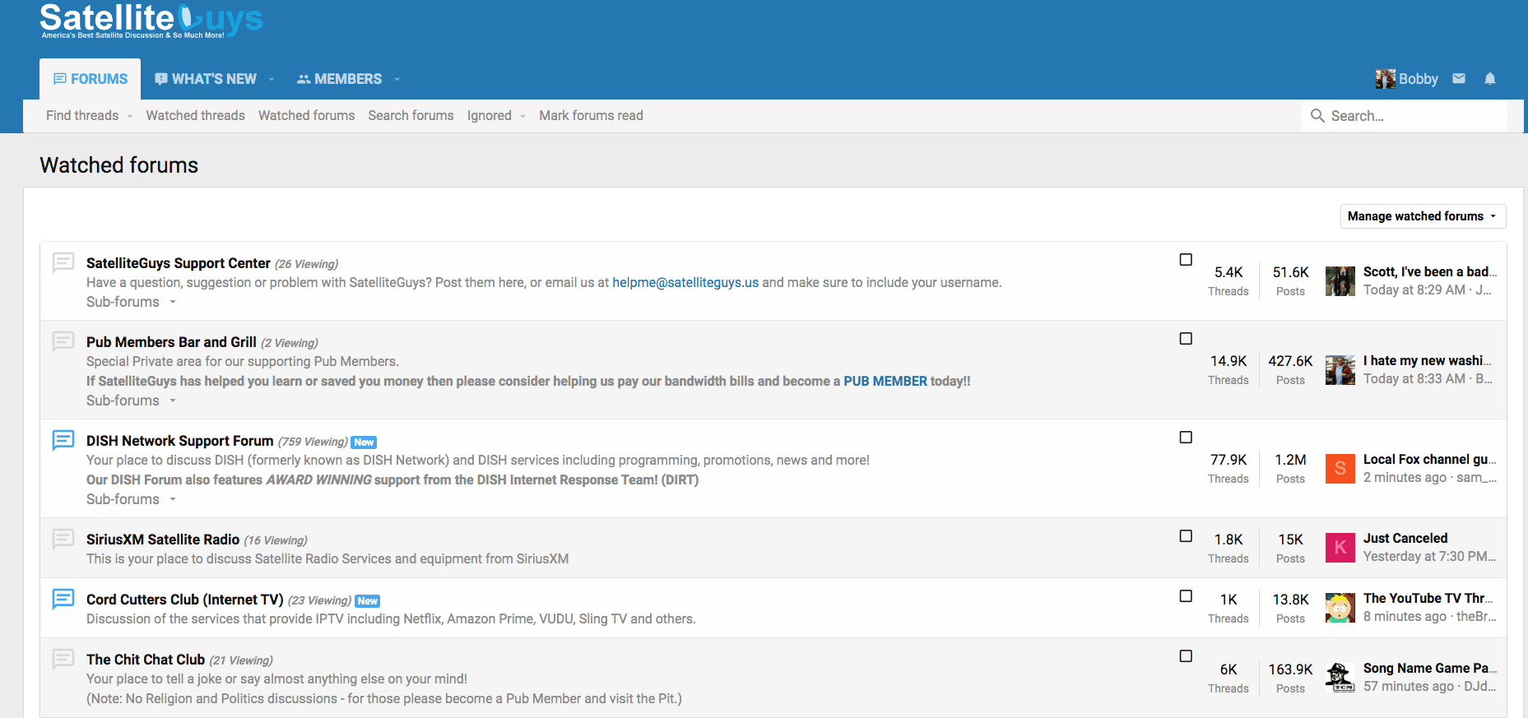
Task: Tick checkbox for Cord Cutters Club
Action: pyautogui.click(x=1186, y=596)
